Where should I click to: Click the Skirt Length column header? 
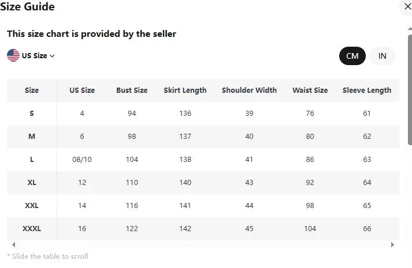click(x=185, y=90)
